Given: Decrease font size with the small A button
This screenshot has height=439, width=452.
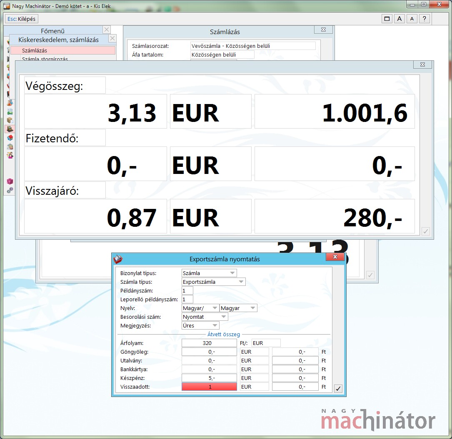Looking at the screenshot, I should point(412,19).
